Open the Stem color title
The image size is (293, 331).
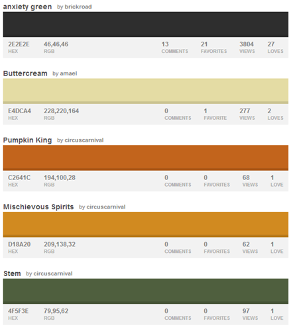pyautogui.click(x=12, y=273)
